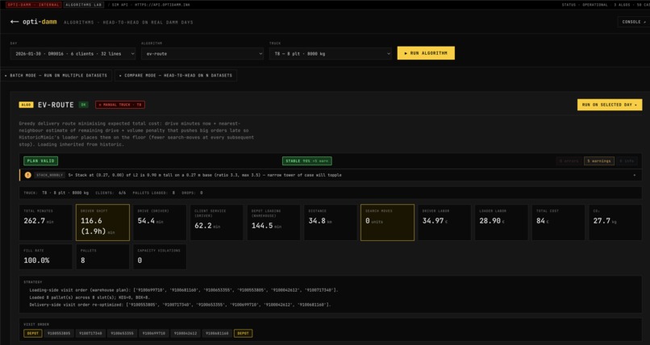Click visit order chip 9100653355
The width and height of the screenshot is (650, 345).
[x=123, y=333]
